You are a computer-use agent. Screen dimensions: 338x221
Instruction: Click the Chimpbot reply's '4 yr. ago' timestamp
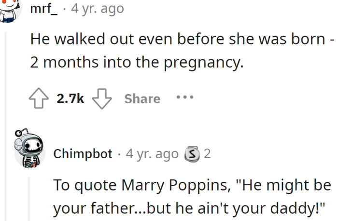click(x=152, y=154)
